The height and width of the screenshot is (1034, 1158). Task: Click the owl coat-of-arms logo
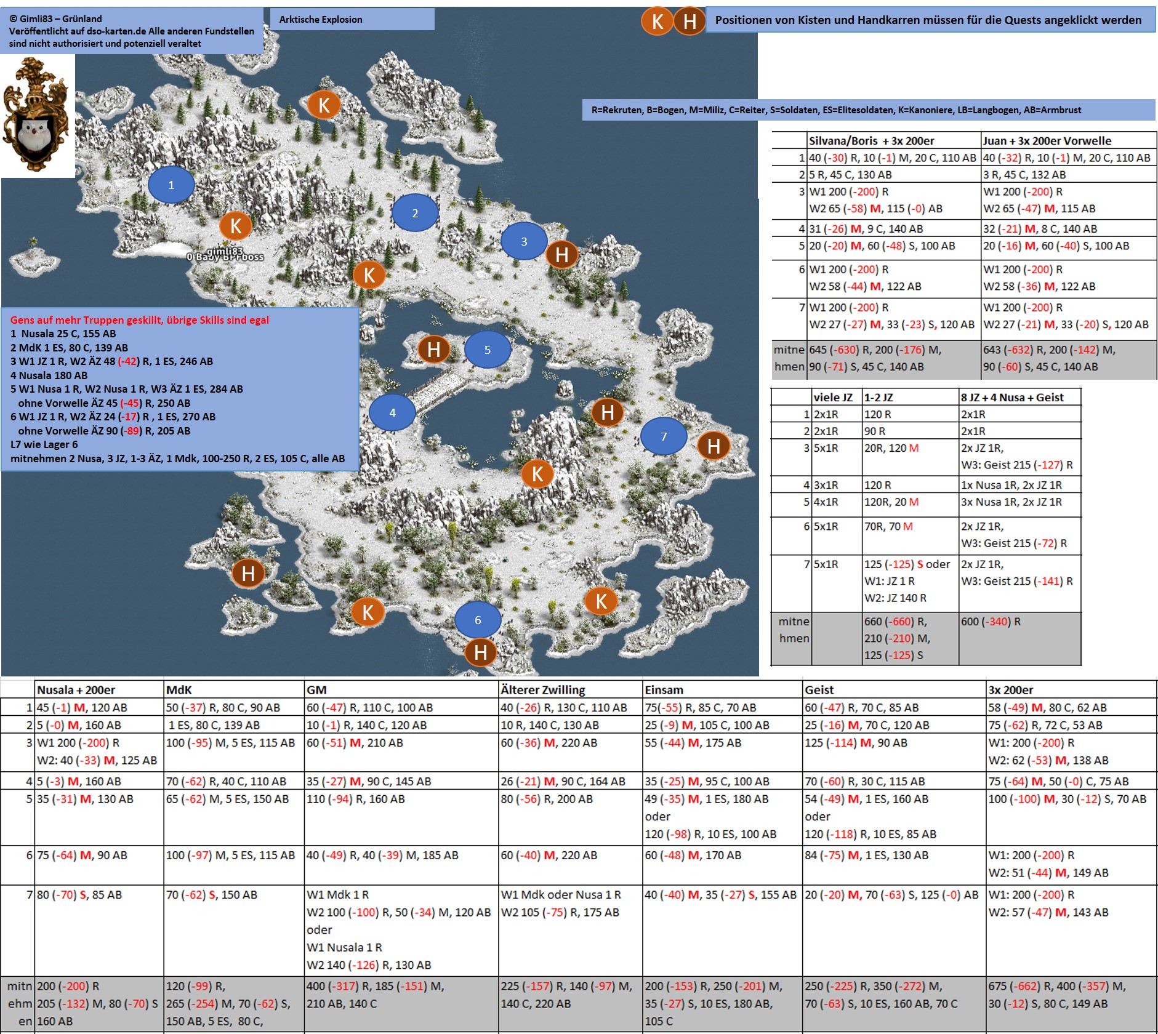36,115
